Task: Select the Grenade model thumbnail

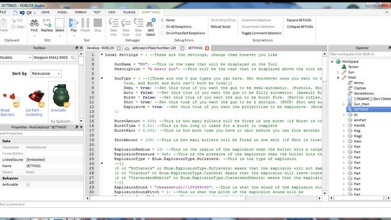Action: pyautogui.click(x=61, y=96)
